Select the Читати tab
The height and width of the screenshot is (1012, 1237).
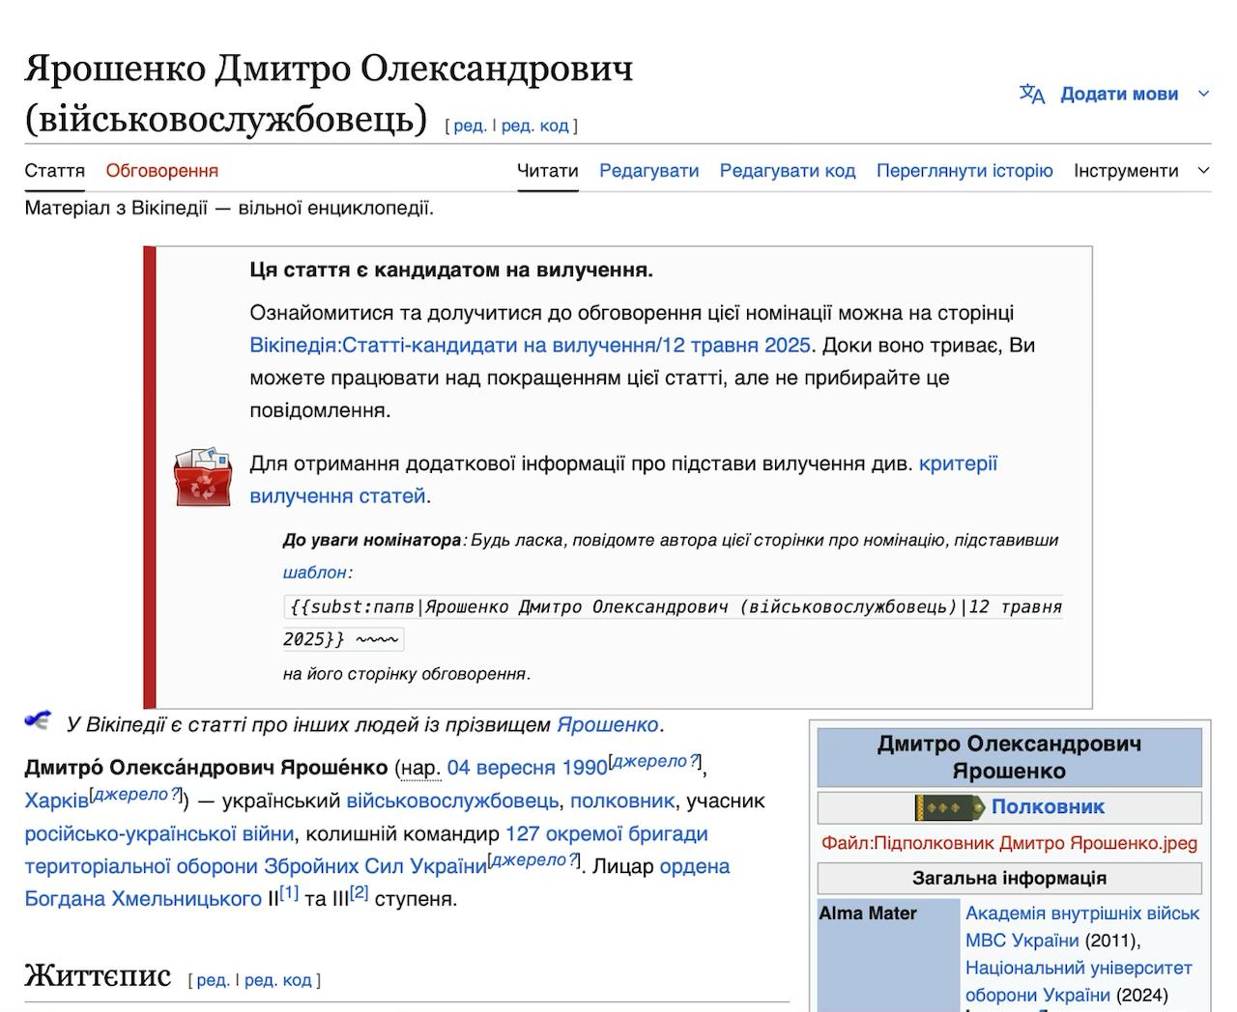[x=548, y=171]
